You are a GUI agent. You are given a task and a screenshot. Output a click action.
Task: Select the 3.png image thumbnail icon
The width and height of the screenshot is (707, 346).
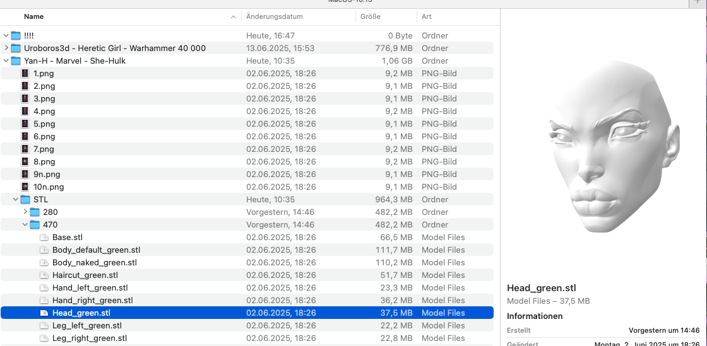tap(25, 98)
